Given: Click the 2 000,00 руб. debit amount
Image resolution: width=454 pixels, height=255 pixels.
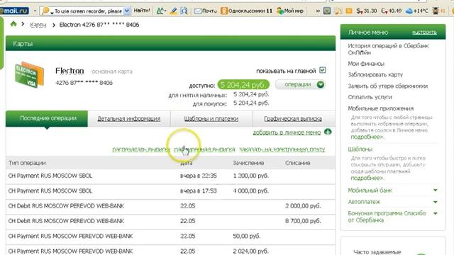Looking at the screenshot, I should coord(303,206).
